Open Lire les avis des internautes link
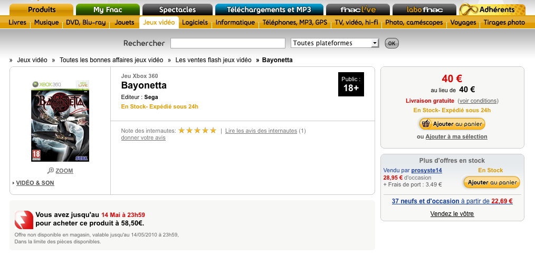This screenshot has width=535, height=256. pos(261,131)
